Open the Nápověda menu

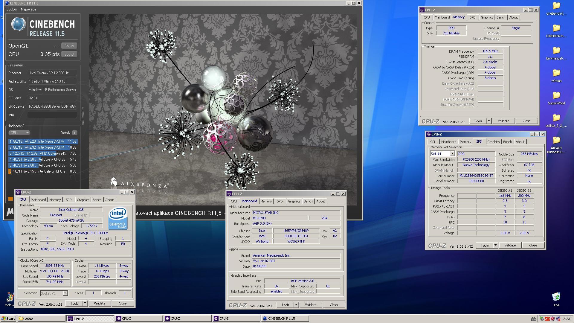(28, 9)
